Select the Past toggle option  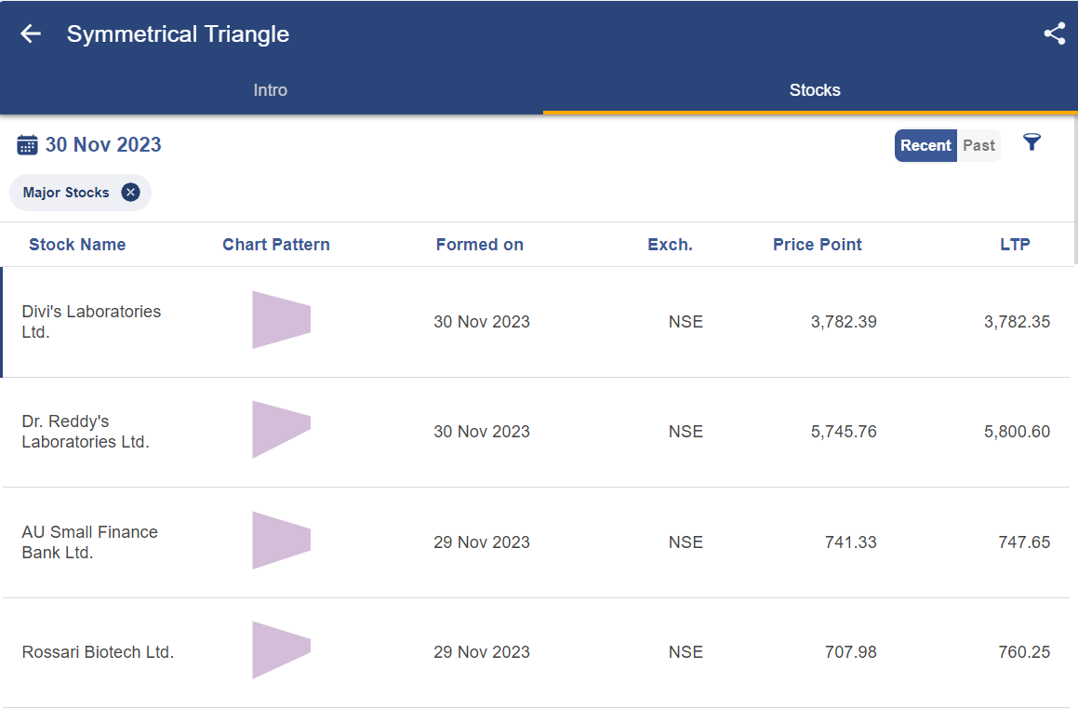[x=978, y=146]
